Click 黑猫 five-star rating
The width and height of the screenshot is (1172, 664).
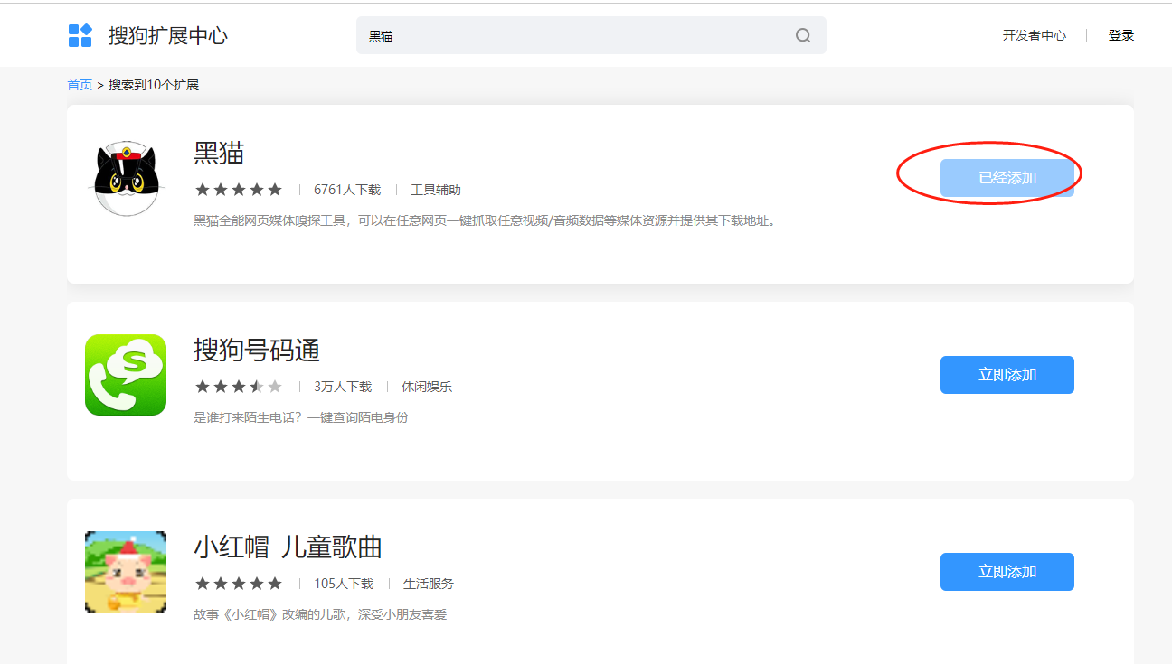239,190
